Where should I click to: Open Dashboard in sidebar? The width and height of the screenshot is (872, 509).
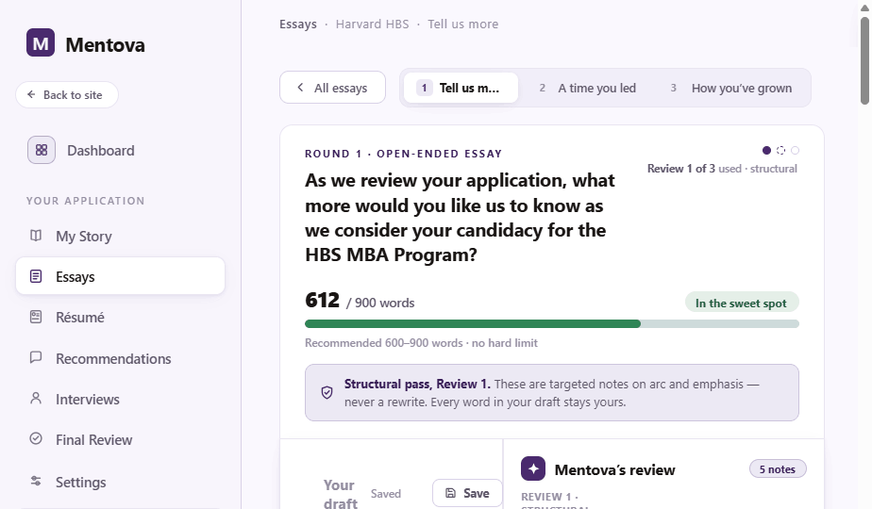[x=120, y=150]
